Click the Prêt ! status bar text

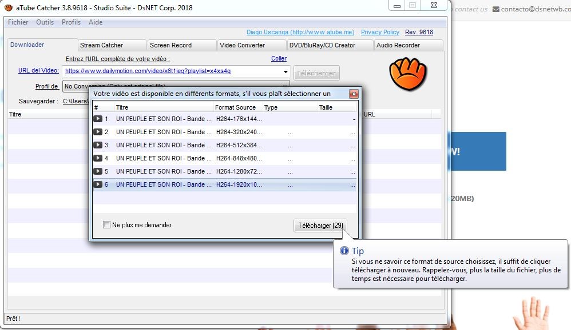tap(13, 319)
